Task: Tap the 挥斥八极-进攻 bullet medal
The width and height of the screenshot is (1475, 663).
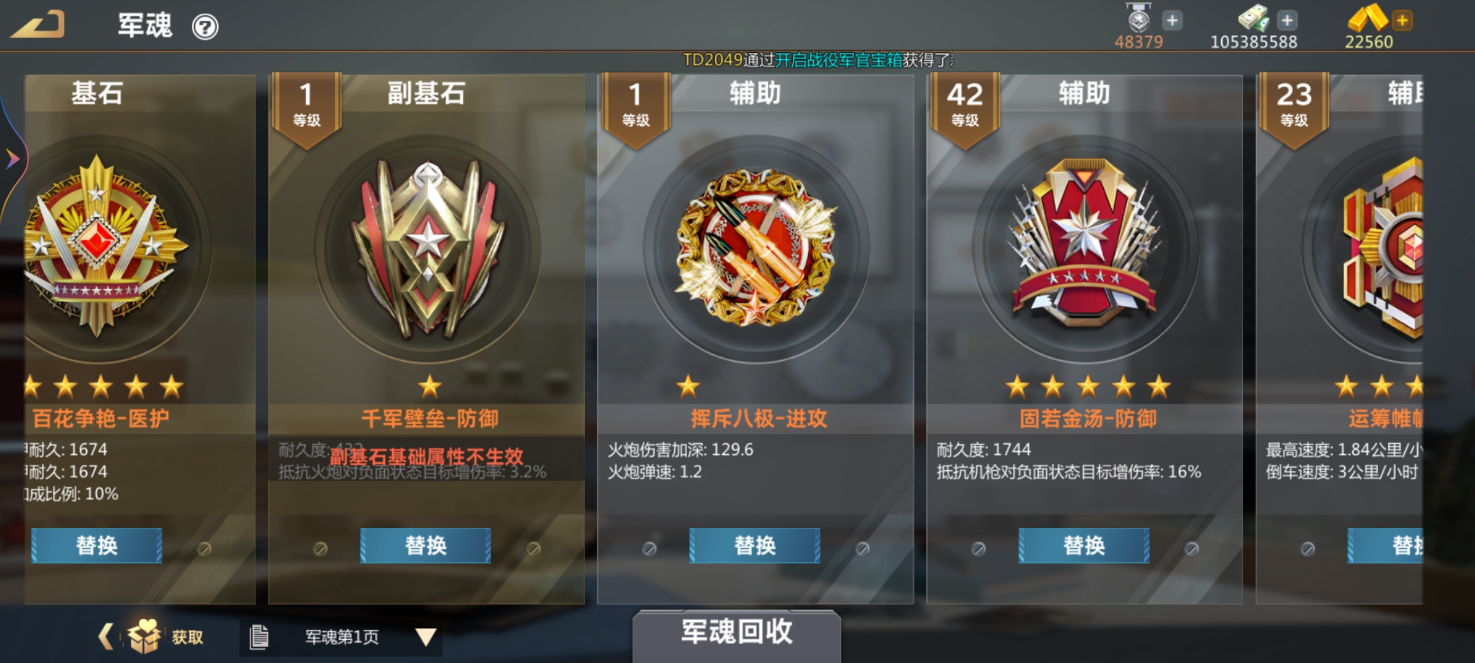Action: pyautogui.click(x=756, y=247)
